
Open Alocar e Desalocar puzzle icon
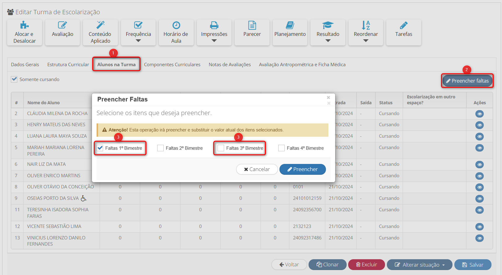[24, 25]
